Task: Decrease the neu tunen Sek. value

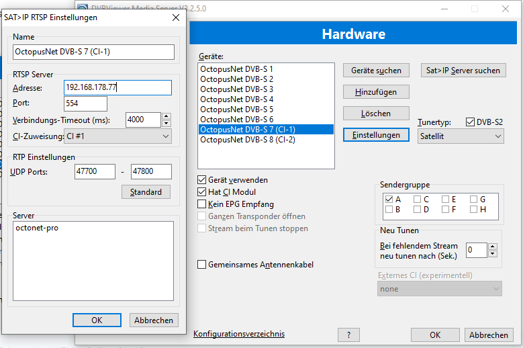Action: 493,254
